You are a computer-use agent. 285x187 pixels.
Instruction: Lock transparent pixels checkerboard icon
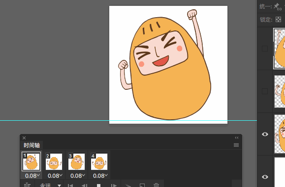[278, 20]
